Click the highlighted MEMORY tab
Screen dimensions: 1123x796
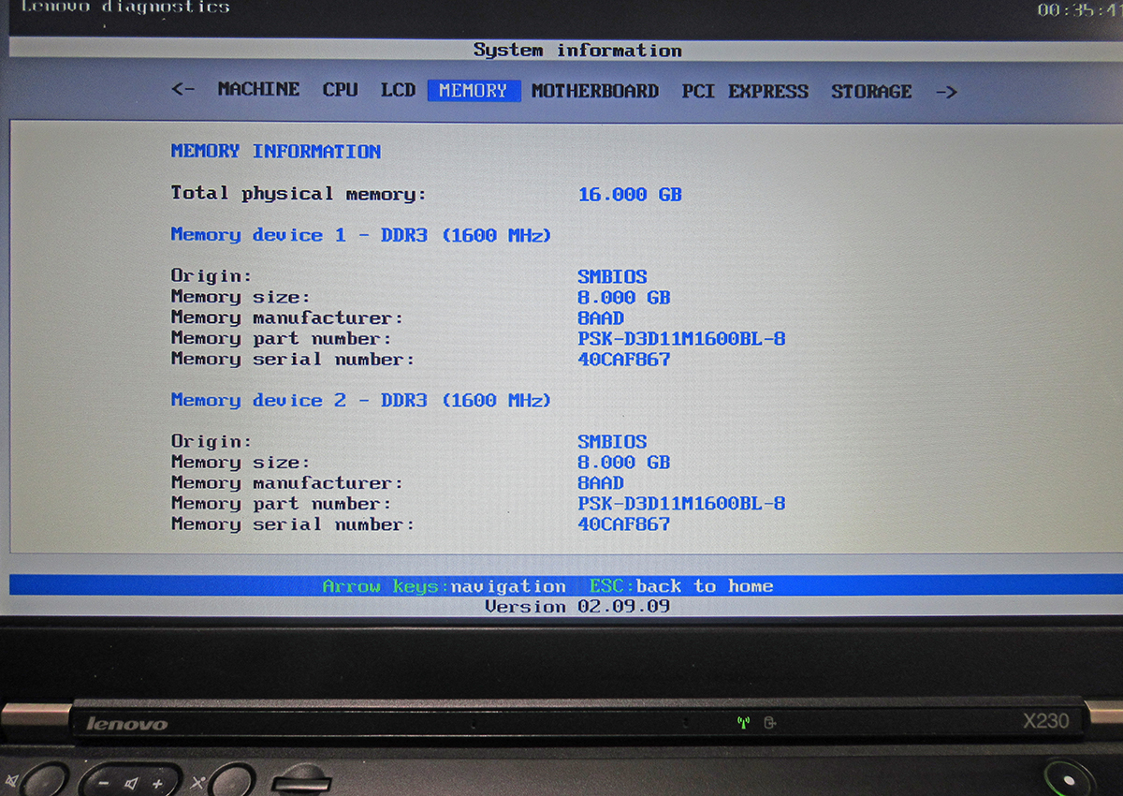tap(474, 91)
